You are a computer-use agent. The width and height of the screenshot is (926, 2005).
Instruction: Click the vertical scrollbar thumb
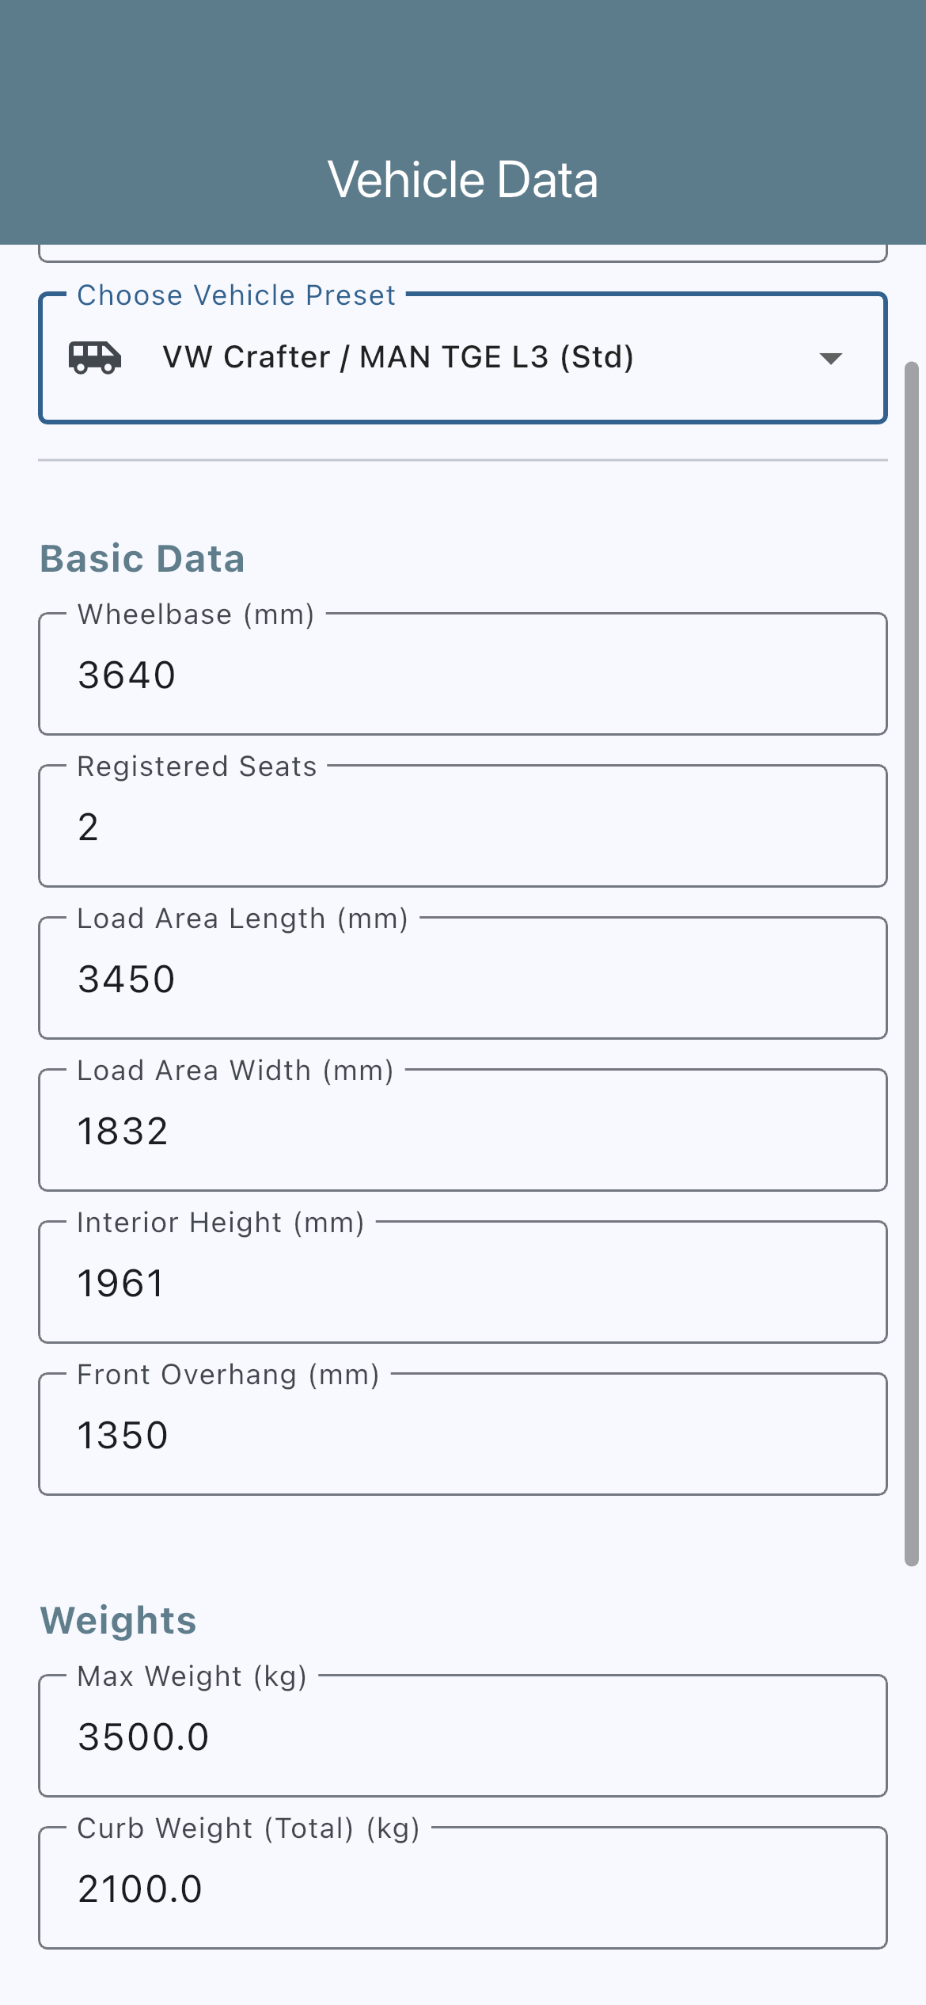(x=912, y=964)
